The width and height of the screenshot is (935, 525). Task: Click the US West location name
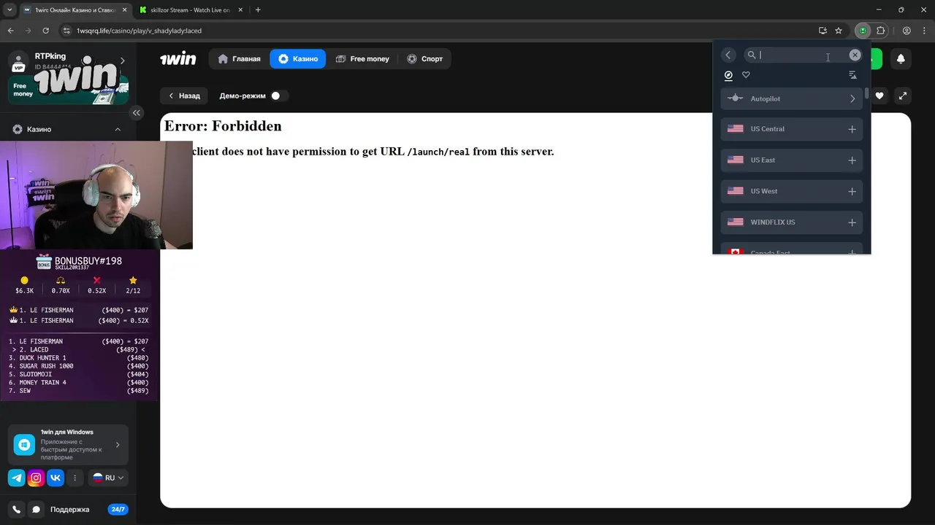tap(764, 191)
